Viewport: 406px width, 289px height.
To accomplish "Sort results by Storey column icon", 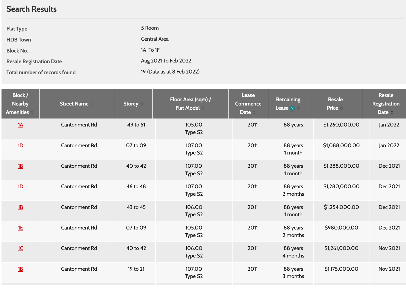I will pos(142,104).
